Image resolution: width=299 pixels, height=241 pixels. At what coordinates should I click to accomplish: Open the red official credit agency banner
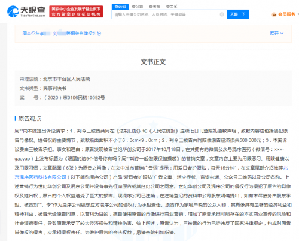tap(76, 11)
